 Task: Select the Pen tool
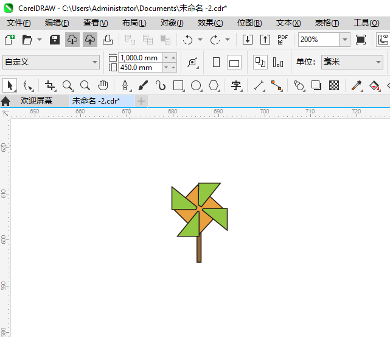[x=125, y=85]
